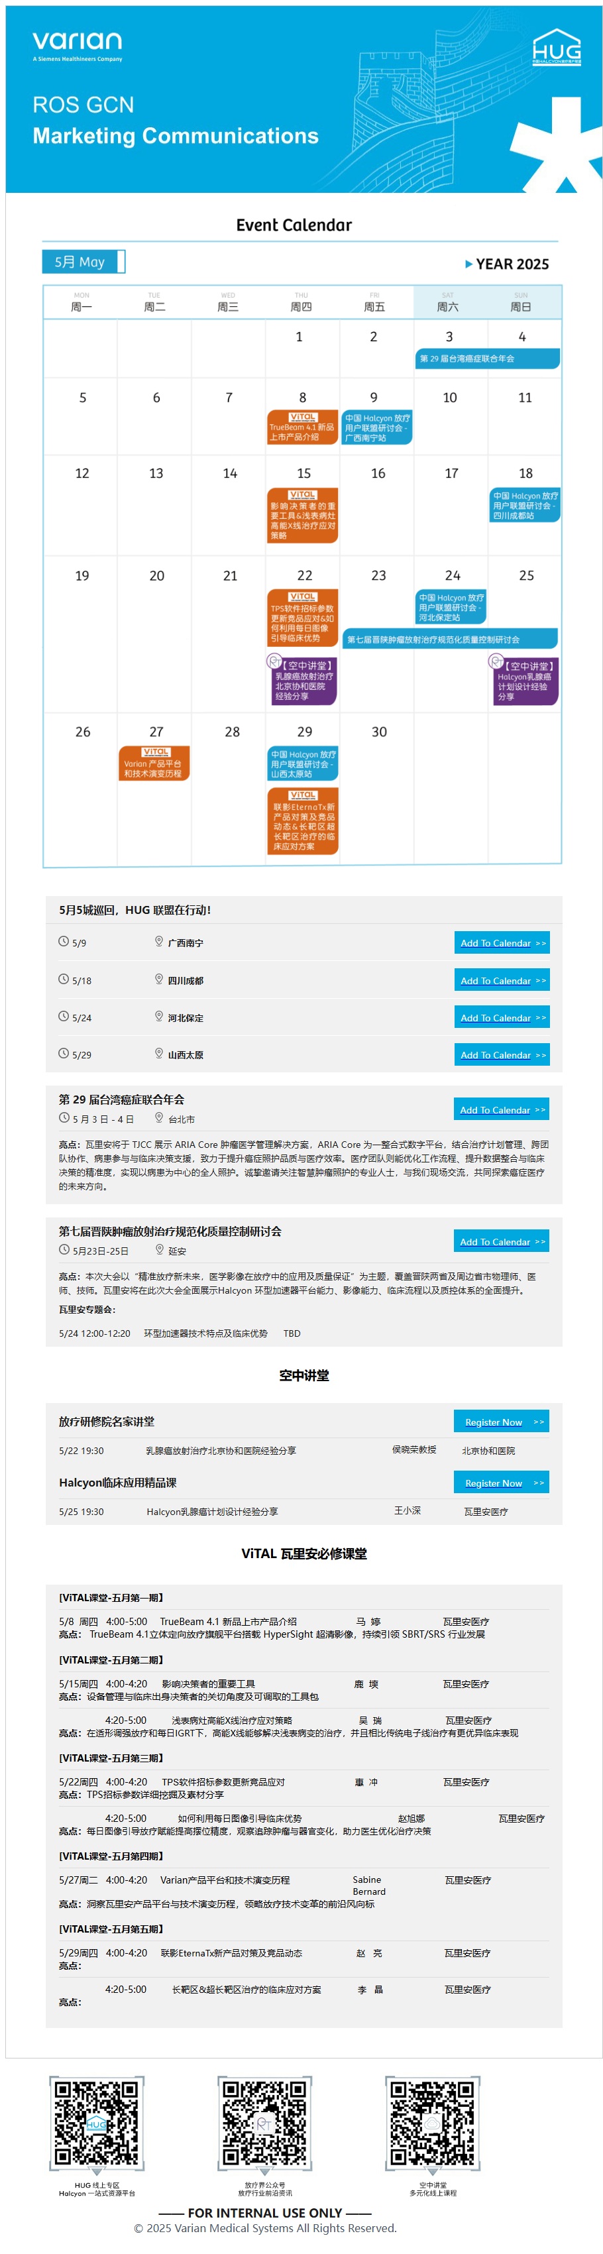
Task: Click speaker name Sabine Bernard
Action: [368, 1885]
